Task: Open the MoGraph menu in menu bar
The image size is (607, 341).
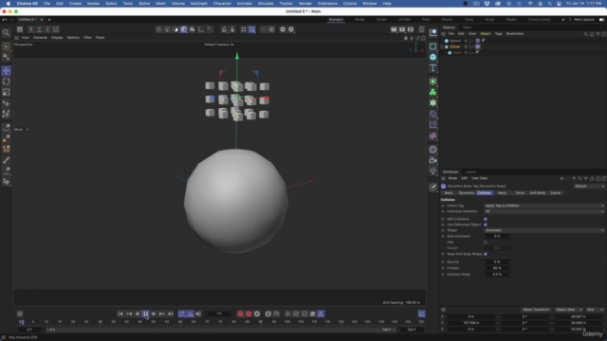Action: pyautogui.click(x=199, y=4)
